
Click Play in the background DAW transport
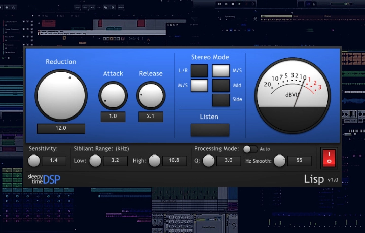click(x=239, y=4)
